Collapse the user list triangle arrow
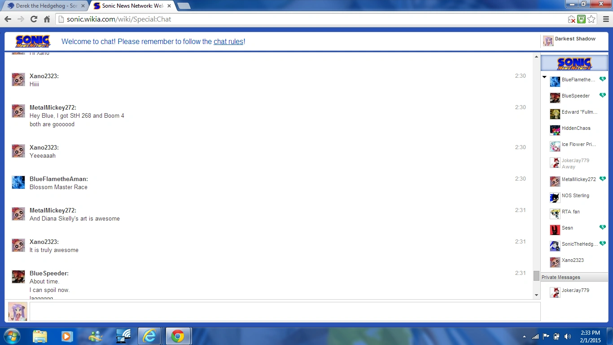Screen dimensions: 613x345 click(x=544, y=77)
